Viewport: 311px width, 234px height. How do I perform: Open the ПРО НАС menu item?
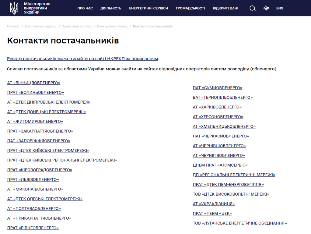(x=85, y=8)
